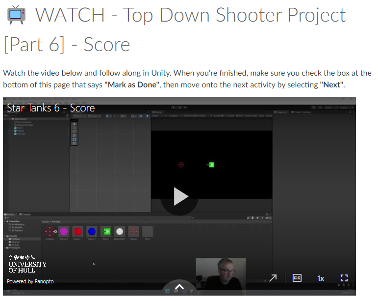Switch to the Console tab in Unity
The height and width of the screenshot is (301, 378).
25,215
